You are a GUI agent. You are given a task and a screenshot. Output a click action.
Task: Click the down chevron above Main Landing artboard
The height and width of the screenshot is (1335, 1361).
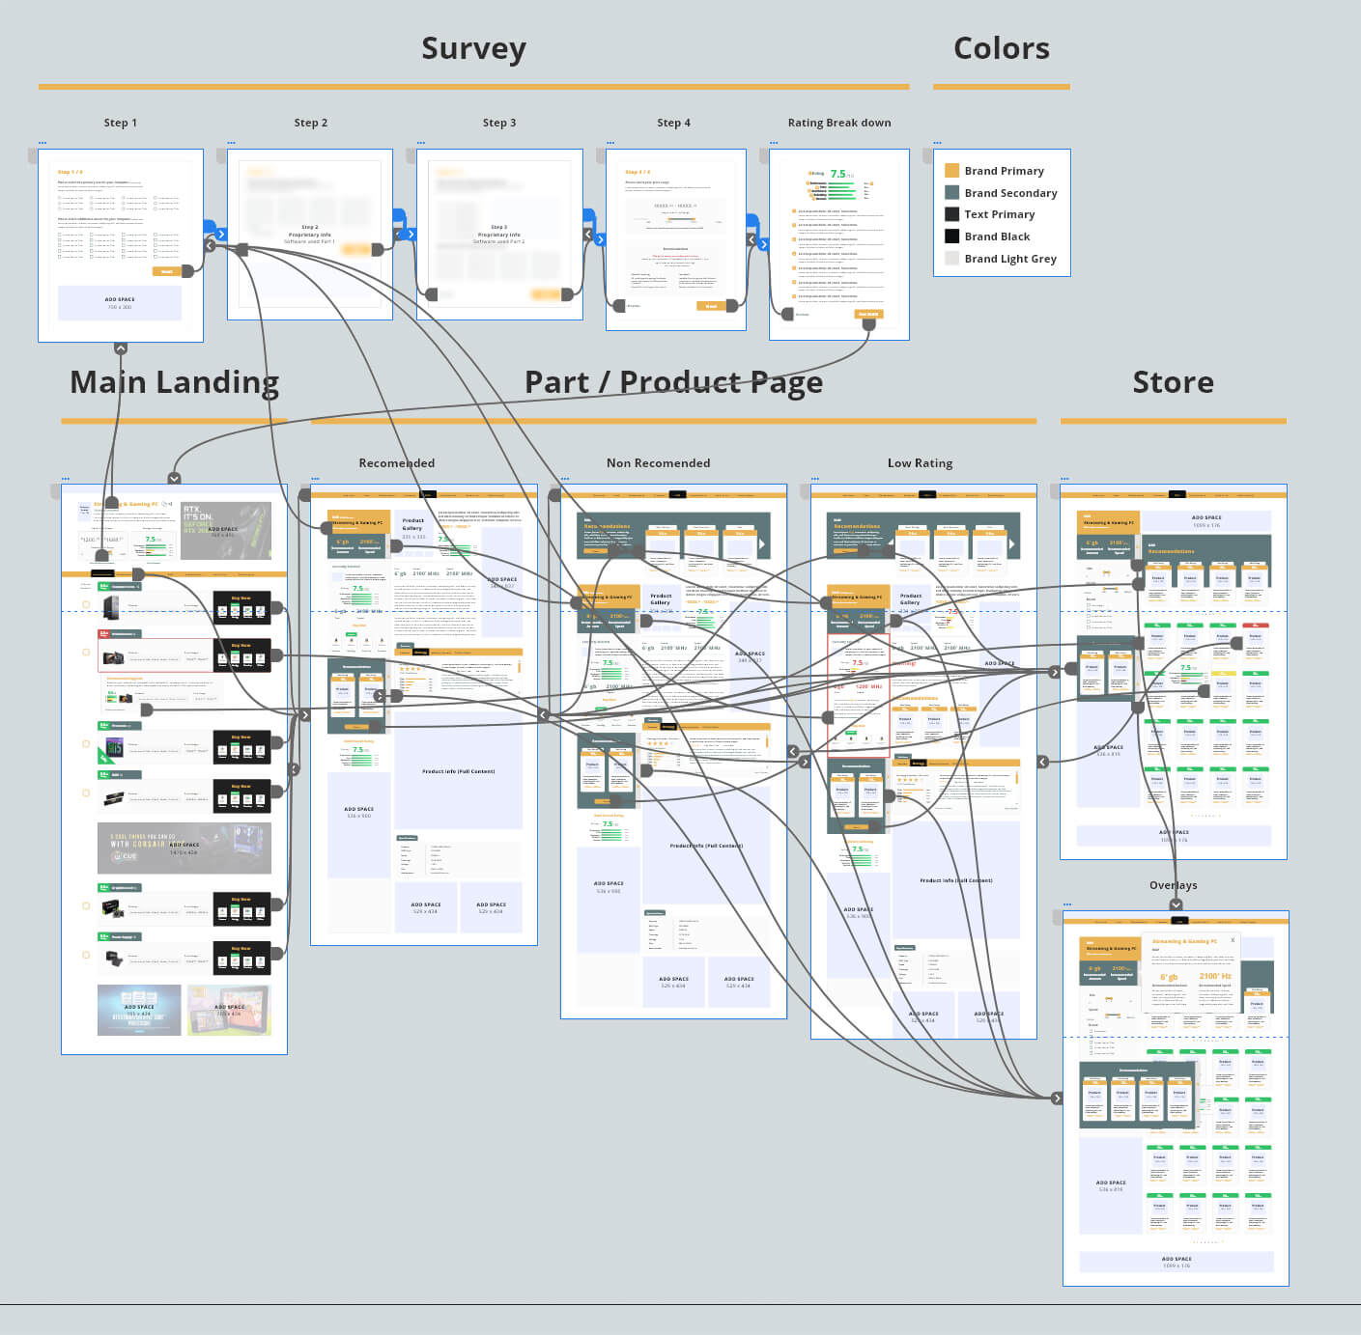click(174, 478)
